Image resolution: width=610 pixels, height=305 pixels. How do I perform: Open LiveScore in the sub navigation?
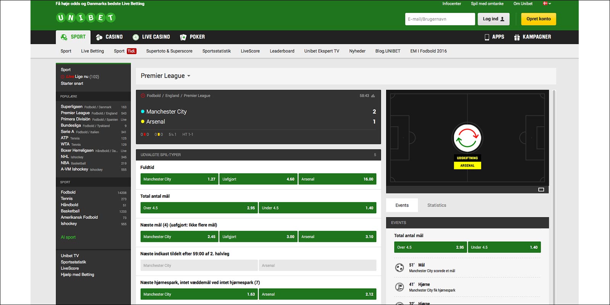pyautogui.click(x=250, y=51)
